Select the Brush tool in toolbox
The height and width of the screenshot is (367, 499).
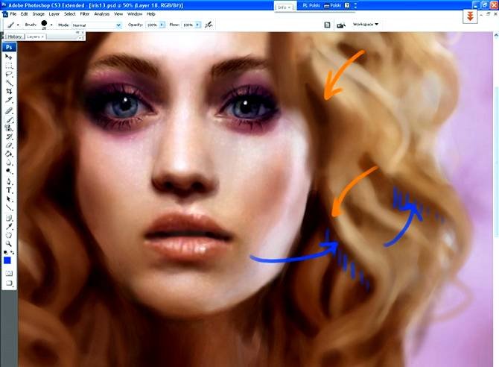pyautogui.click(x=8, y=119)
